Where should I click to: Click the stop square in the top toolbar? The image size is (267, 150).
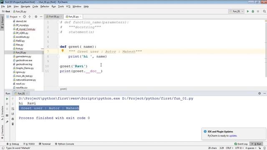tap(258, 11)
